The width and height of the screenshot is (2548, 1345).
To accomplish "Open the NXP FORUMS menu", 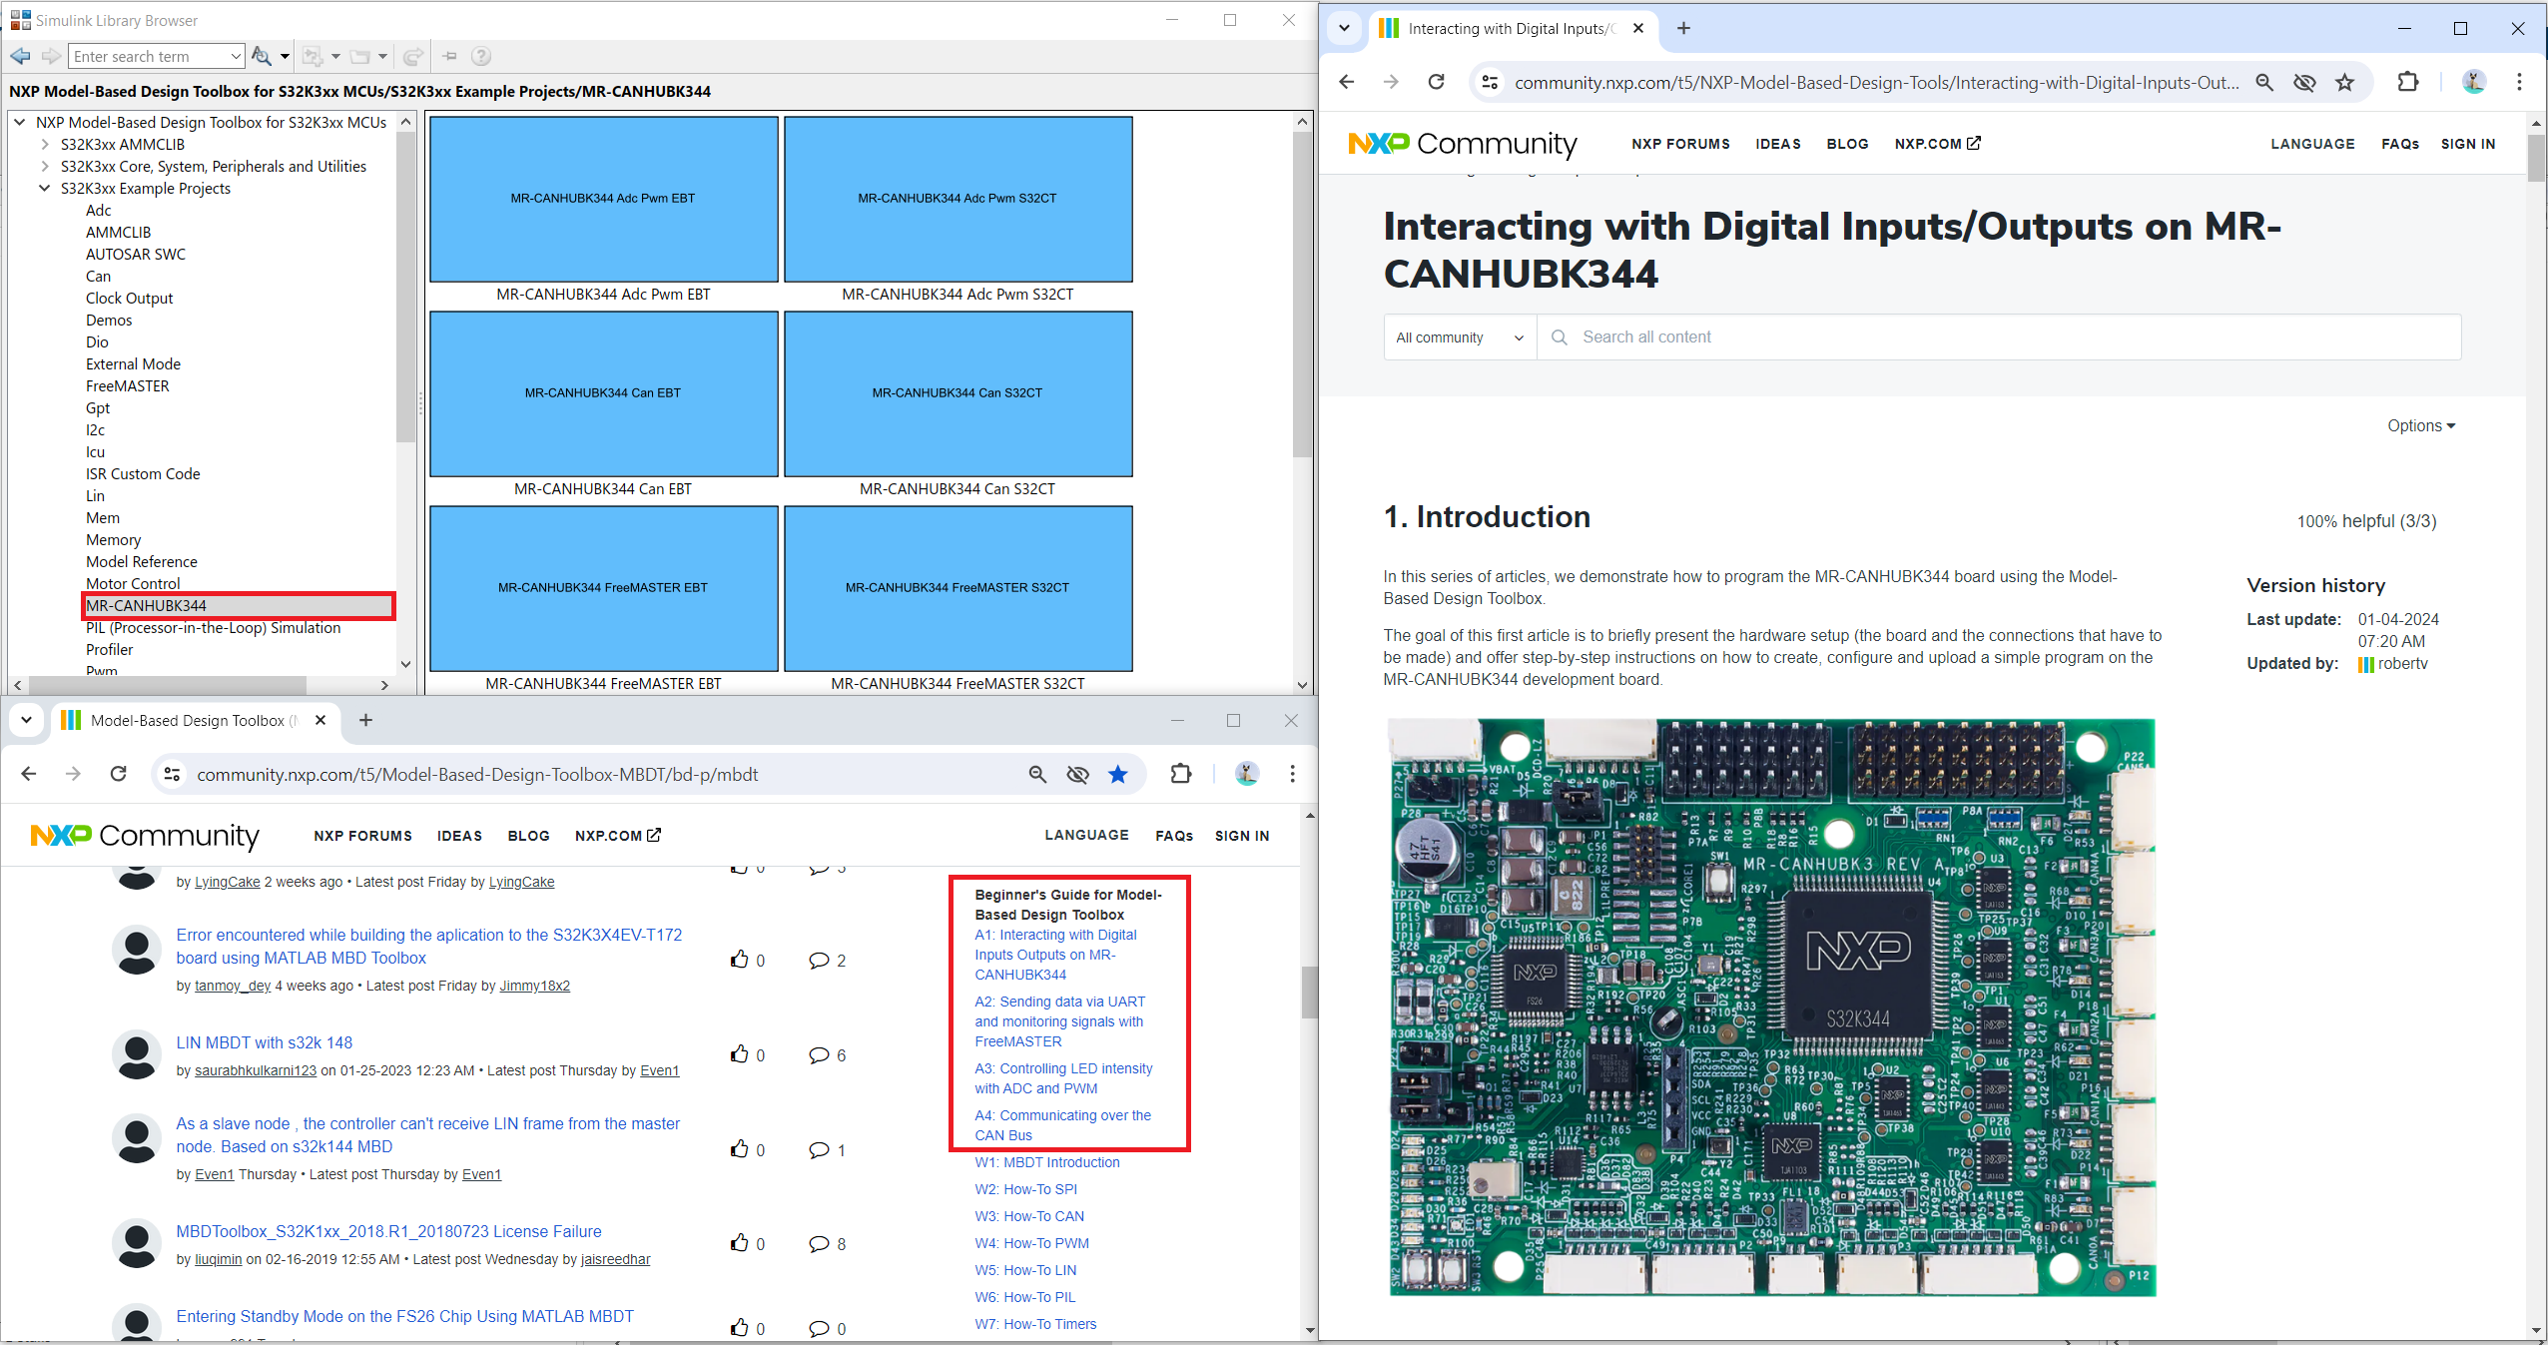I will (x=1679, y=144).
